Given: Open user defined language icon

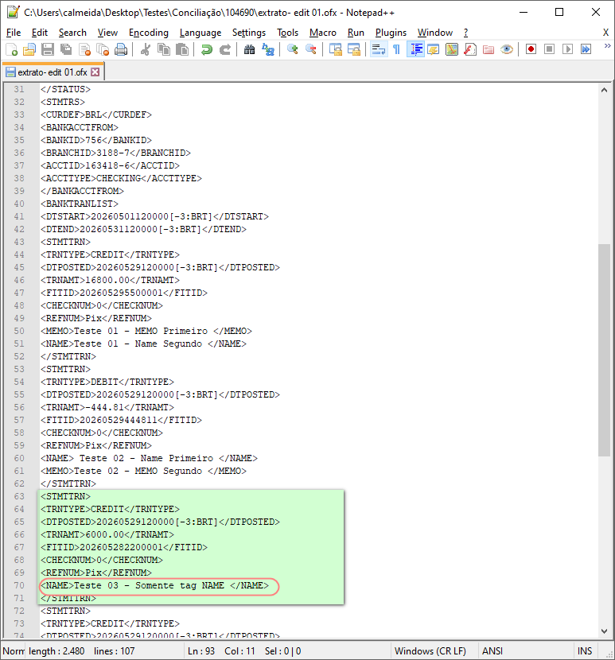Looking at the screenshot, I should (x=433, y=49).
